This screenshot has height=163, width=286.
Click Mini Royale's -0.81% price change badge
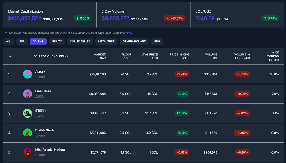(182, 152)
